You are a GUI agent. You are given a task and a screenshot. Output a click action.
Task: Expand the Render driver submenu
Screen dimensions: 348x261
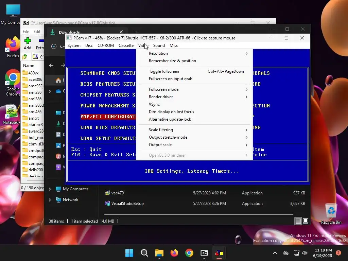[194, 97]
